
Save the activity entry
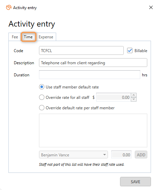coord(136,182)
